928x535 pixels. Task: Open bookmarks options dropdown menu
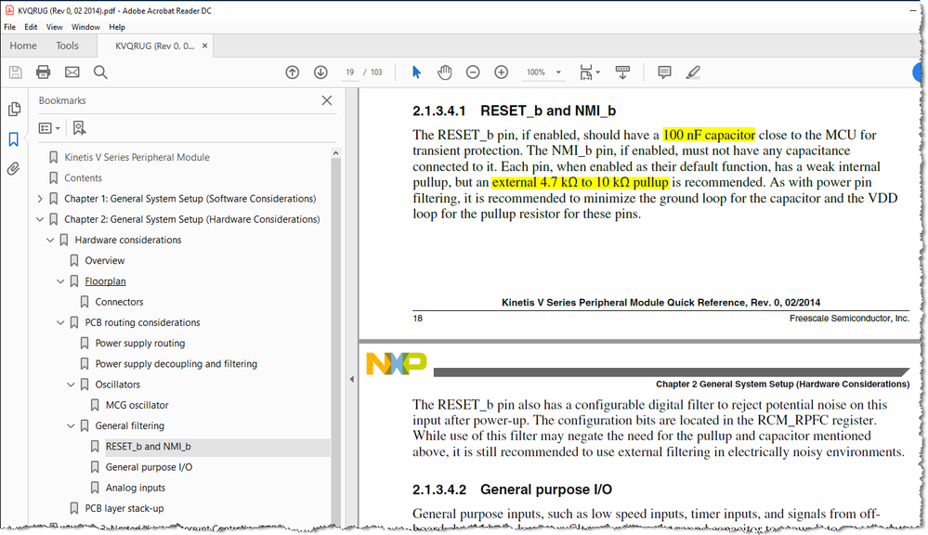click(x=49, y=128)
